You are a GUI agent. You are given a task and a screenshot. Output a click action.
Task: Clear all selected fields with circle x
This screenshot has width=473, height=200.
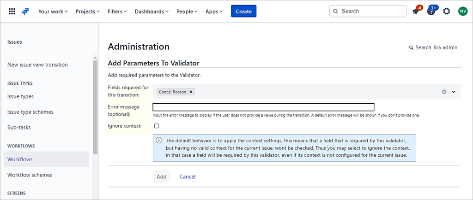(x=444, y=92)
